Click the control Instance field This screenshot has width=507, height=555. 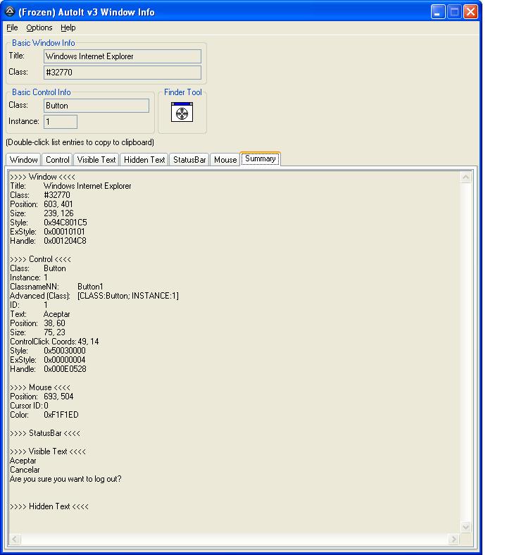(x=61, y=122)
